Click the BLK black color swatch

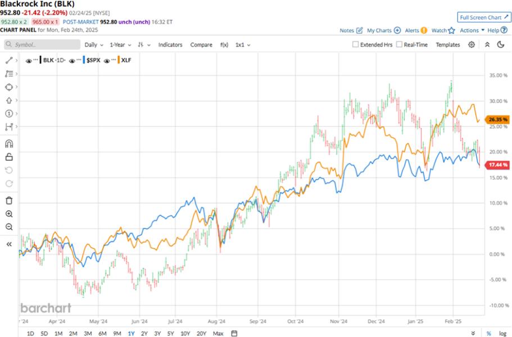tap(40, 60)
